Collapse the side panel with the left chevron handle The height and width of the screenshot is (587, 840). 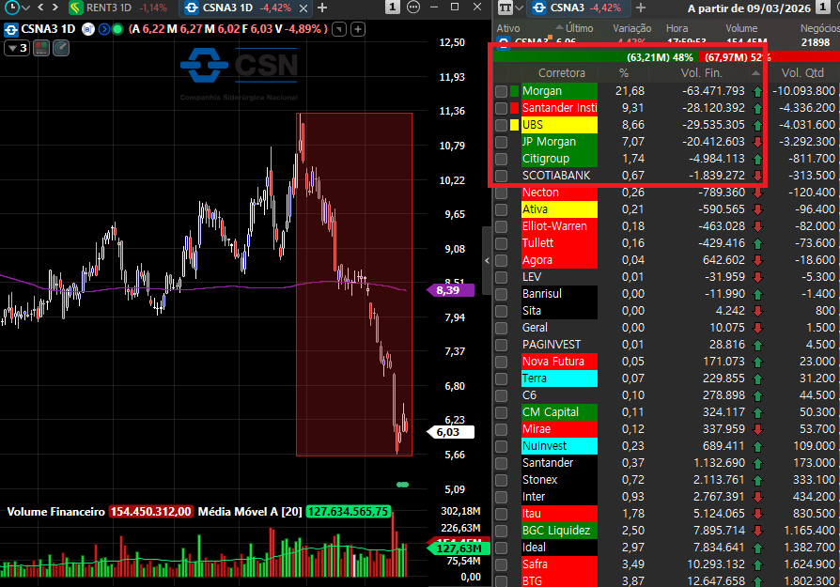point(487,261)
